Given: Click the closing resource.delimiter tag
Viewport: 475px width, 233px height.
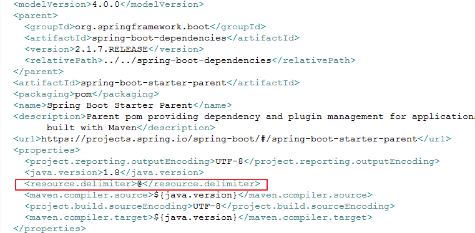Looking at the screenshot, I should coord(202,183).
